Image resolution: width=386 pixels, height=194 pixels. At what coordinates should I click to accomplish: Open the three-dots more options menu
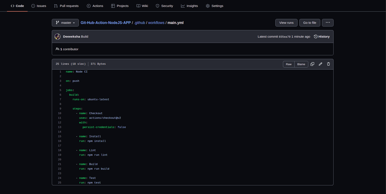(x=328, y=23)
